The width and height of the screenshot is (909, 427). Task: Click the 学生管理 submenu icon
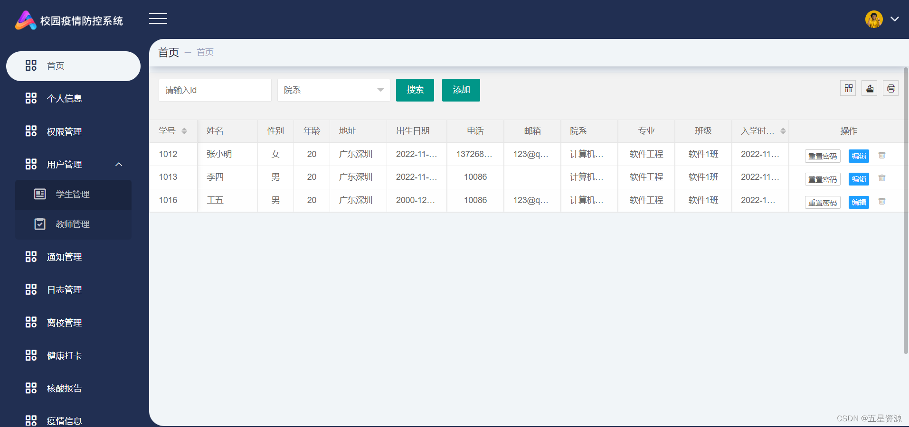click(40, 194)
